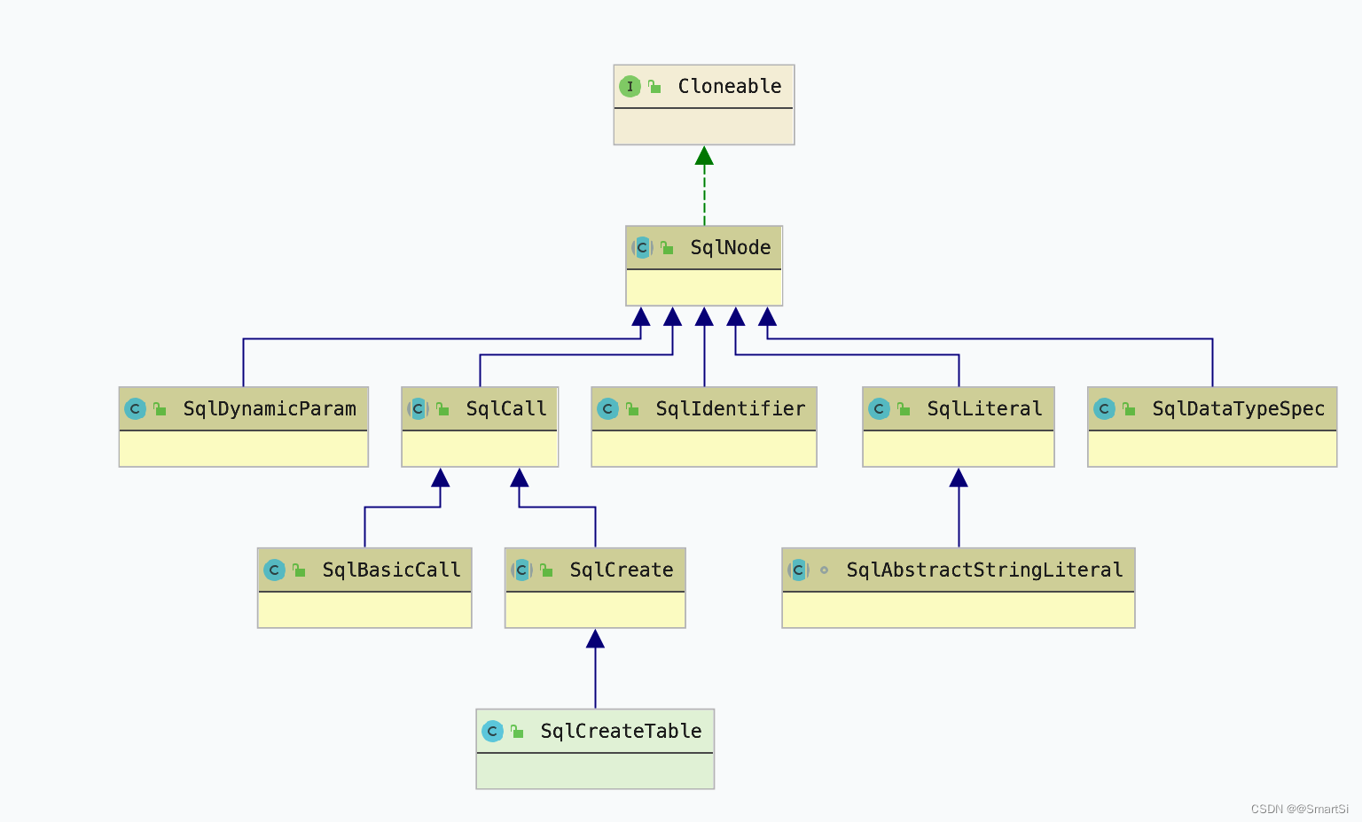Select the SqlBasicCall class name

tap(391, 570)
